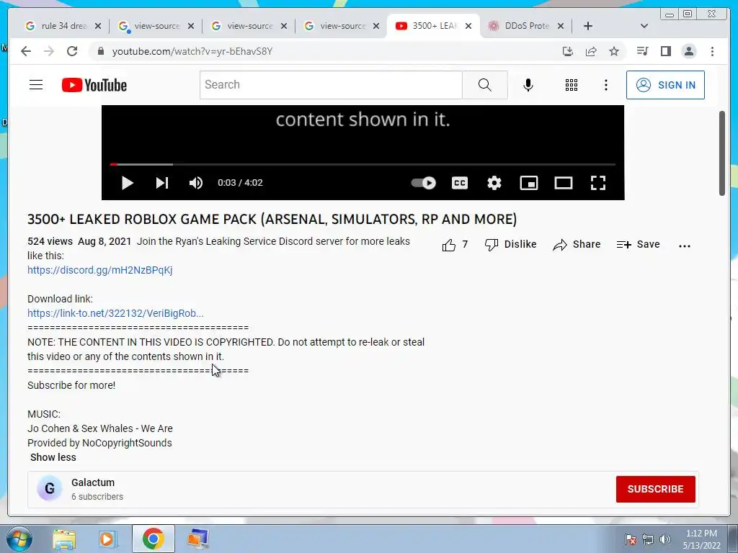
Task: Go back to previous page
Action: click(x=26, y=51)
